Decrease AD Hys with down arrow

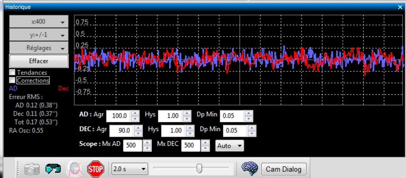[x=187, y=119]
